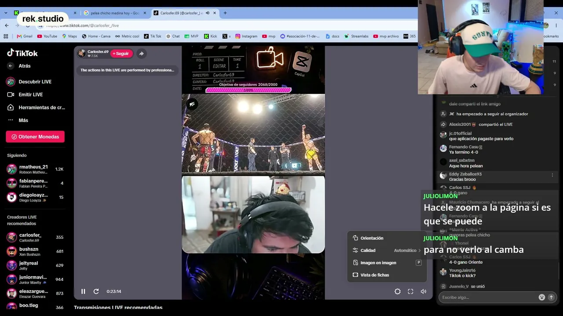Image resolution: width=563 pixels, height=316 pixels.
Task: Open the YouTube bookmark
Action: (x=47, y=36)
